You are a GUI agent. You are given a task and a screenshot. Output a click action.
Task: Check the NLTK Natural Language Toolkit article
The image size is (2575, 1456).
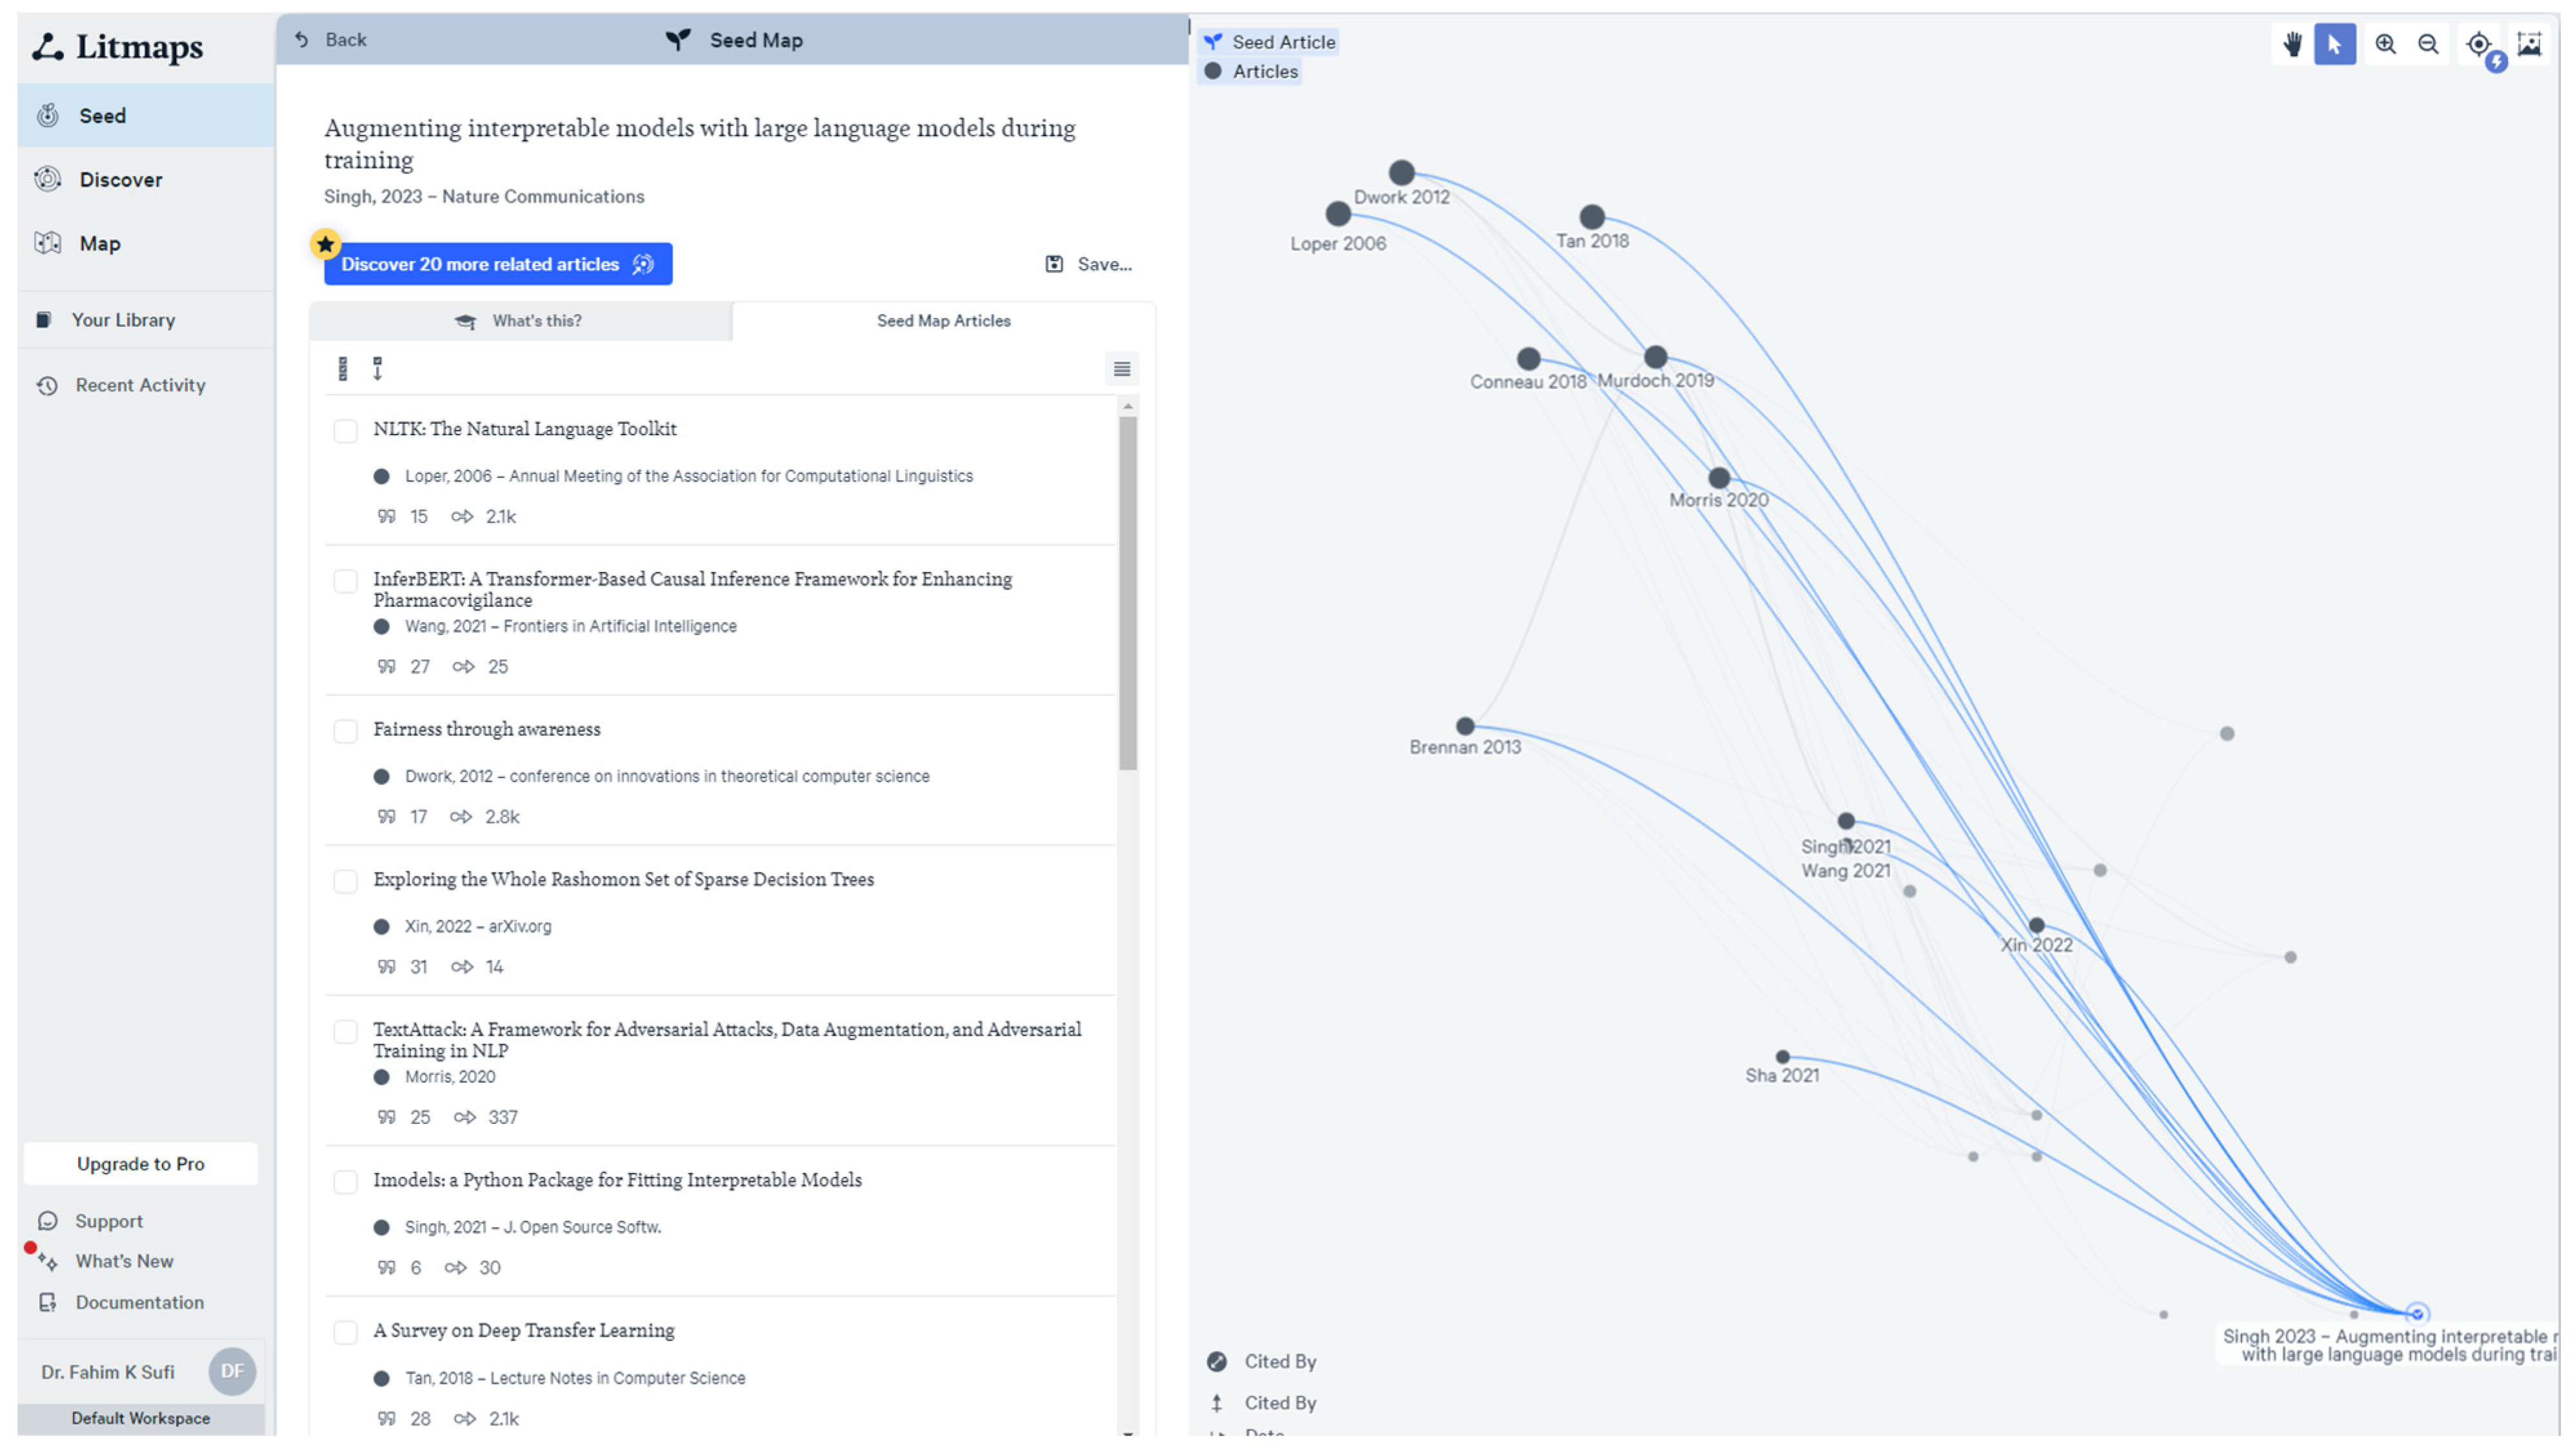pos(345,431)
